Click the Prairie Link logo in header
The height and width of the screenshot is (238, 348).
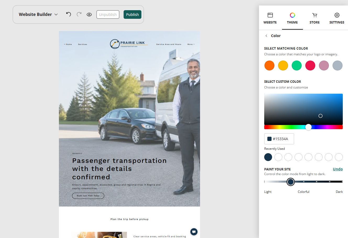pos(129,44)
